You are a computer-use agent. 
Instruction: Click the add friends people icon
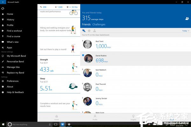[x=187, y=19]
